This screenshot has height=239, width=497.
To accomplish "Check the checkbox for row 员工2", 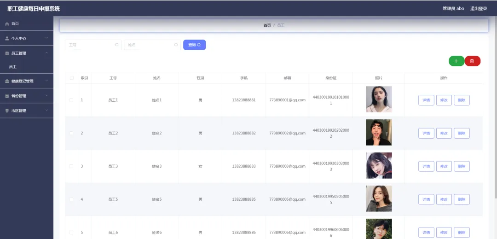I will [x=71, y=133].
